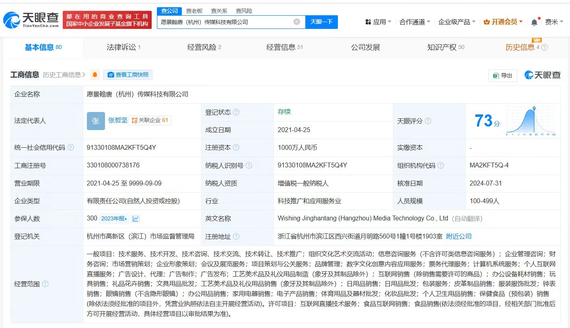The height and width of the screenshot is (328, 570).
Task: Expand the 合作通道 dropdown
Action: coord(415,22)
